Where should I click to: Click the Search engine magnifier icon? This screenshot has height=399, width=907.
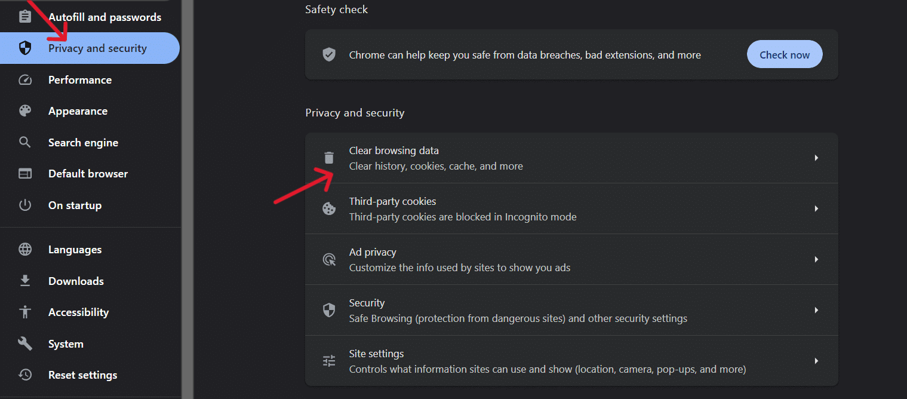(x=25, y=142)
